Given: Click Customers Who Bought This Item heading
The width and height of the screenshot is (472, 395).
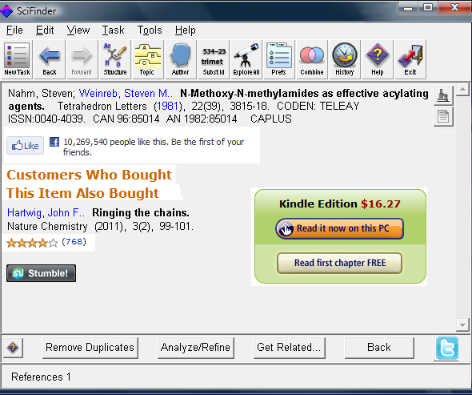Looking at the screenshot, I should pyautogui.click(x=89, y=183).
